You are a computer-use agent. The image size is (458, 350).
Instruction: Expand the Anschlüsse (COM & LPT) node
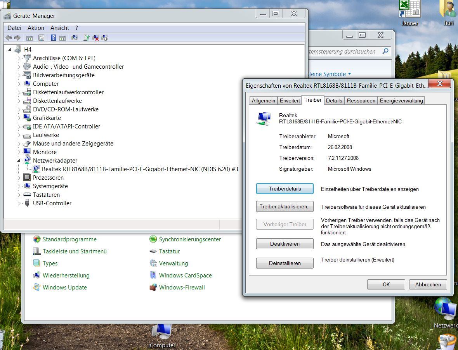19,58
